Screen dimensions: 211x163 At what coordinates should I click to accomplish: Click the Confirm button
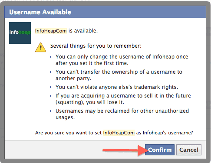point(160,150)
